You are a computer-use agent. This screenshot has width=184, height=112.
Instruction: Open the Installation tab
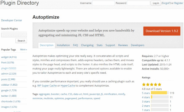point(63,45)
